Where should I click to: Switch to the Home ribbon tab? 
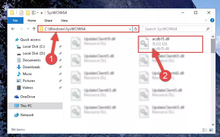click(32, 21)
